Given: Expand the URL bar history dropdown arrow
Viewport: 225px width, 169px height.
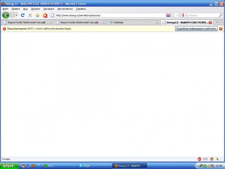Looking at the screenshot, I should click(177, 15).
